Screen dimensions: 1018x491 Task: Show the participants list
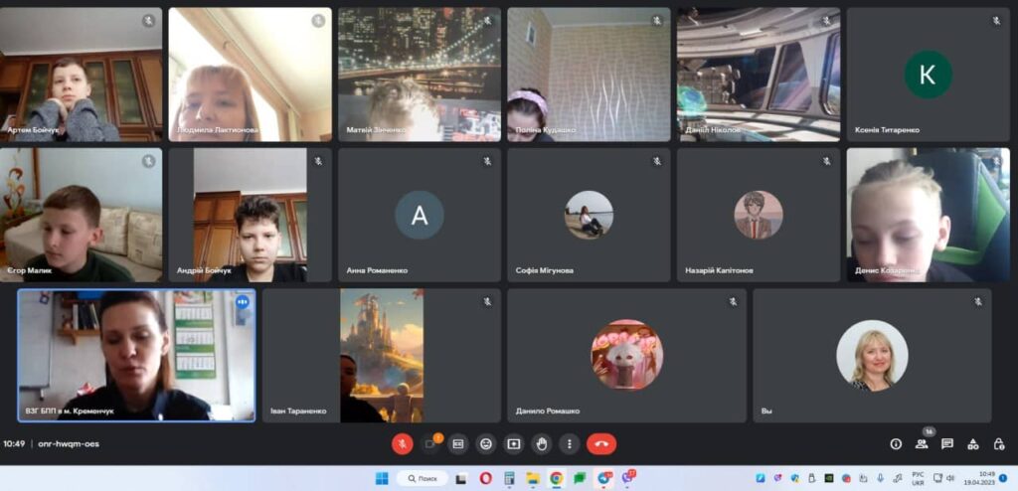pyautogui.click(x=922, y=444)
